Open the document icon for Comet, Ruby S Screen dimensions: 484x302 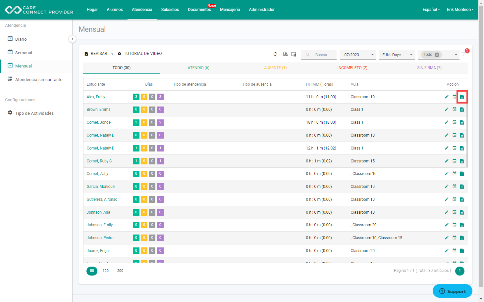pyautogui.click(x=462, y=161)
